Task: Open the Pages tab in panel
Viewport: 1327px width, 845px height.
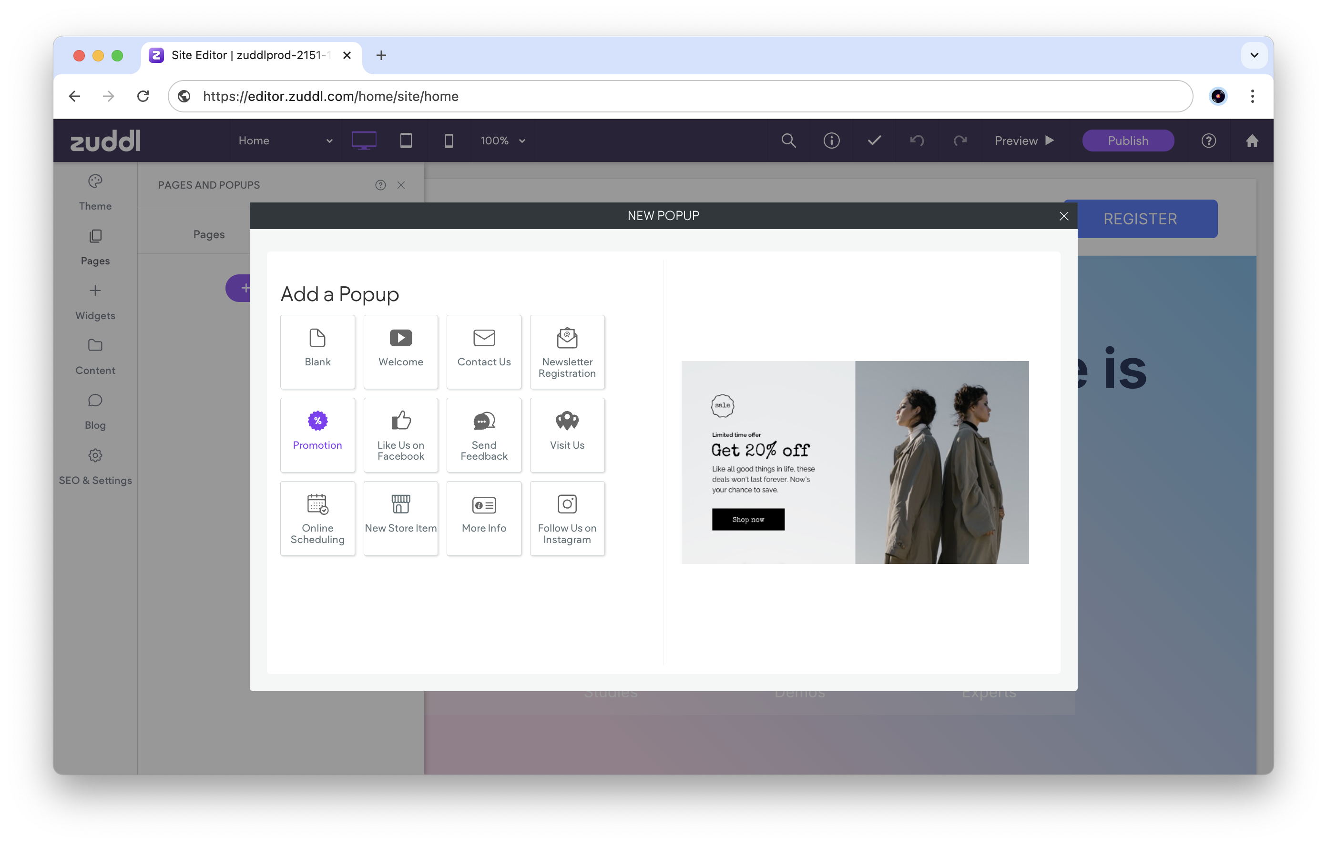Action: [x=209, y=234]
